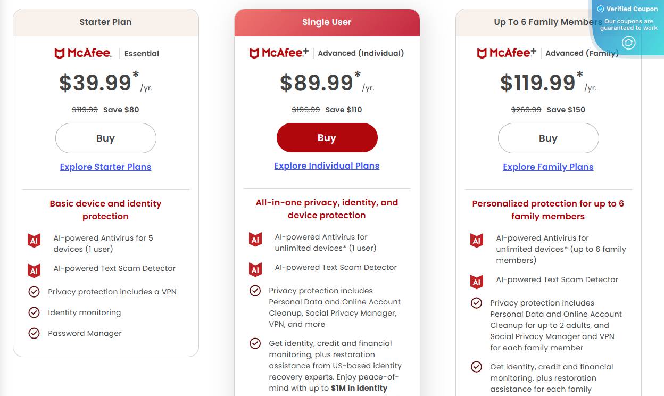The image size is (664, 396).
Task: Click the Identity monitoring check icon
Action: coord(34,312)
